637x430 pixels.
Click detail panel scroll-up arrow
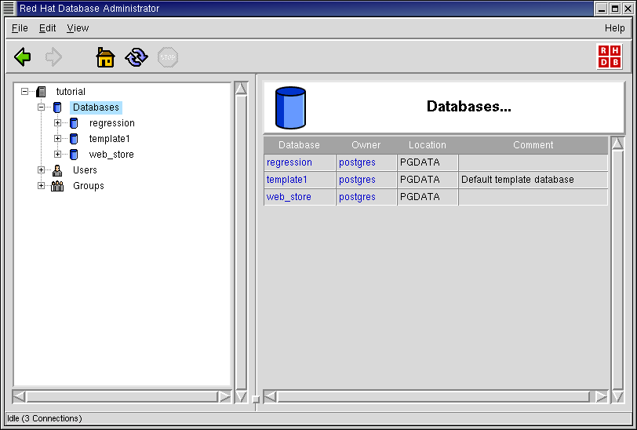pos(617,144)
